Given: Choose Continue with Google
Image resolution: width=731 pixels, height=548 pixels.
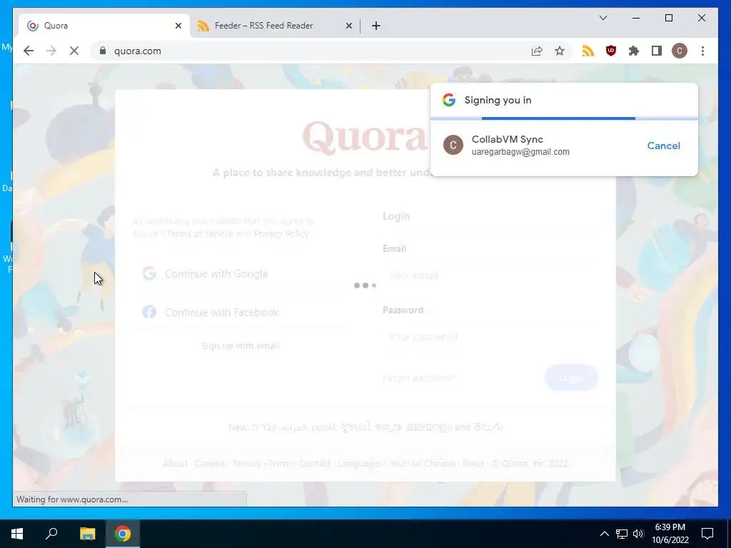Looking at the screenshot, I should coord(240,273).
